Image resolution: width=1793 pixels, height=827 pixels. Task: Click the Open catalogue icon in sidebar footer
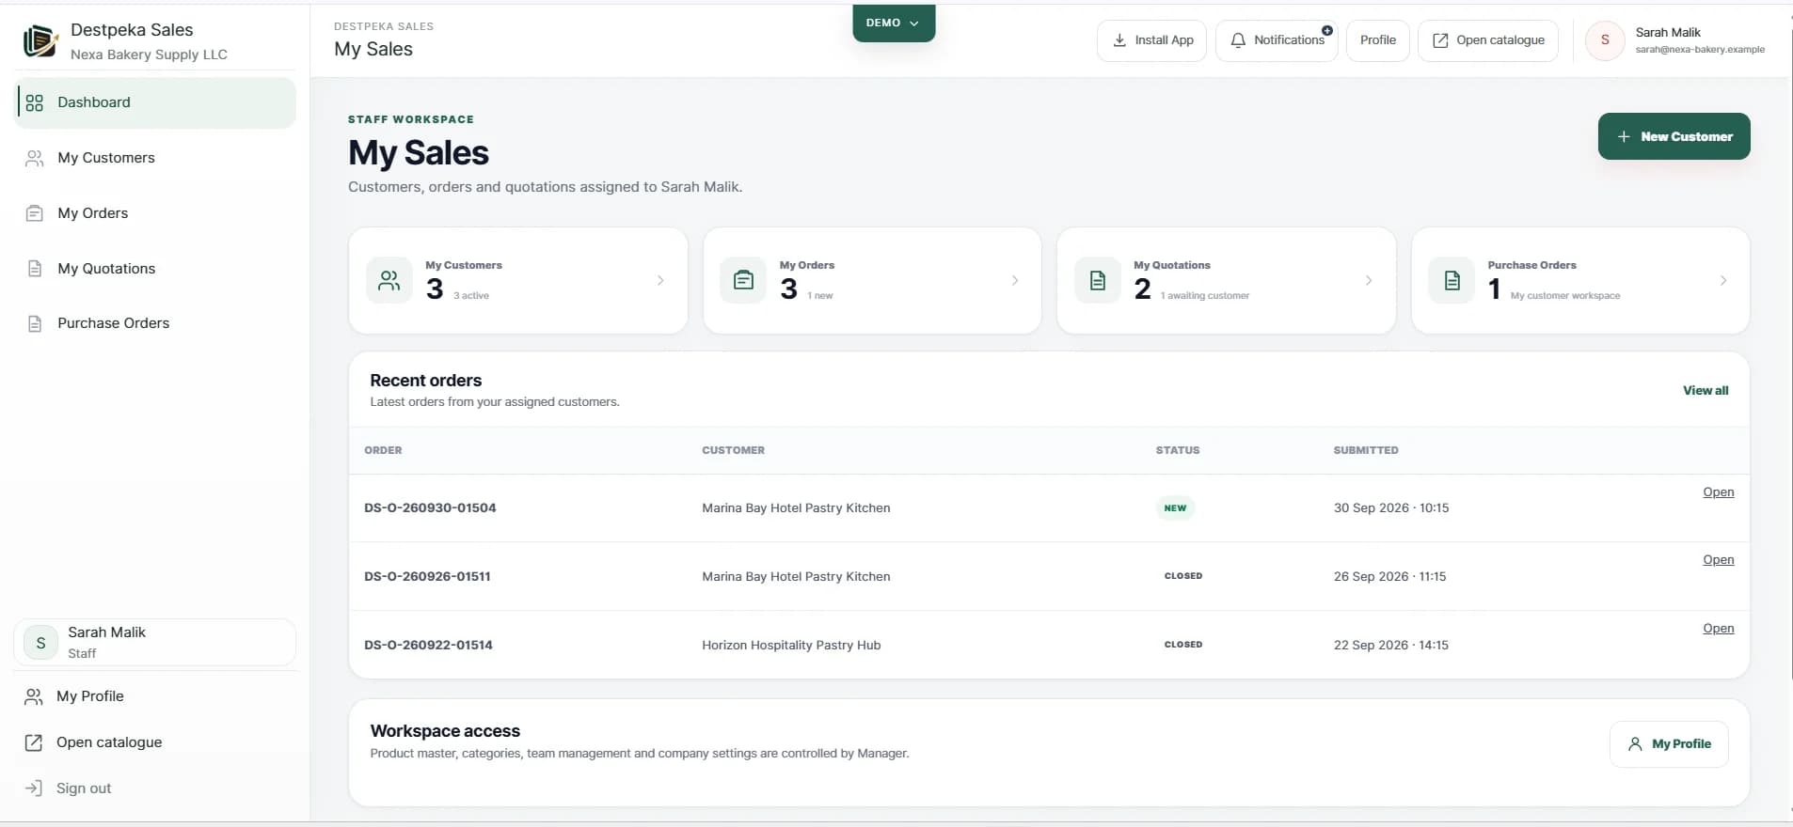(x=34, y=742)
